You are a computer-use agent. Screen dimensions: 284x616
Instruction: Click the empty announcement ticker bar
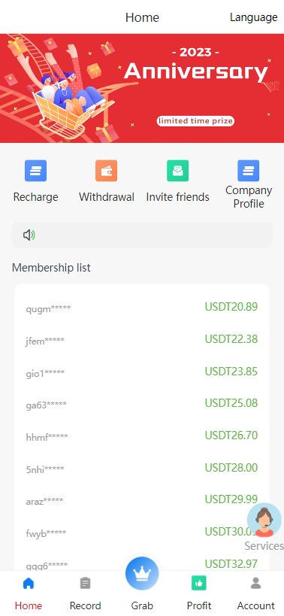point(142,235)
